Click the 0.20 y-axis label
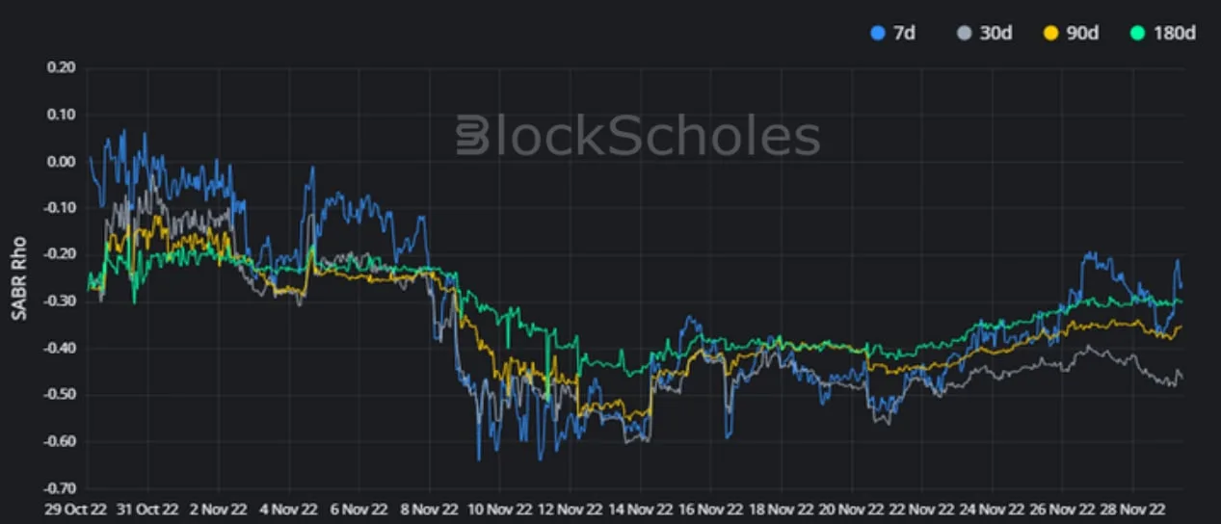Screen dimensions: 1221x524 pos(61,68)
